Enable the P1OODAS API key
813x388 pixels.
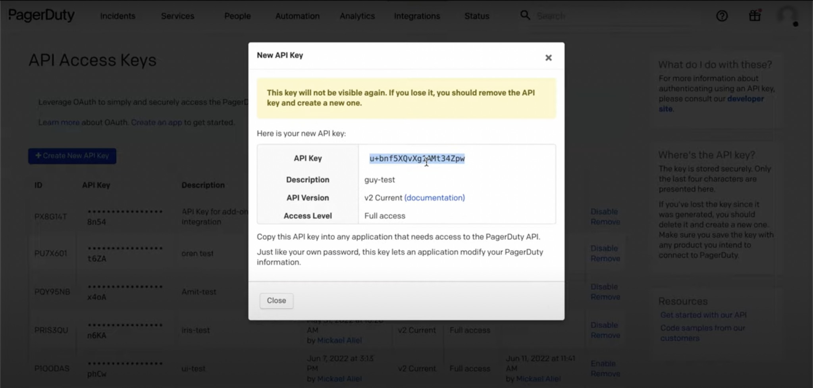[x=603, y=364]
